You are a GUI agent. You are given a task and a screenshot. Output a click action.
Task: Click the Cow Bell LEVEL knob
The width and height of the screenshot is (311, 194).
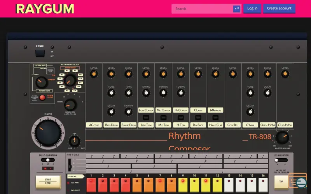(233, 74)
